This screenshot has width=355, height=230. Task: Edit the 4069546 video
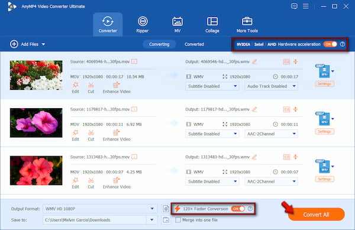click(75, 88)
